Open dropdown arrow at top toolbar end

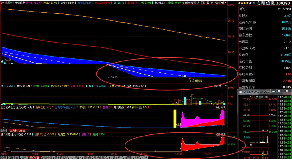[x=226, y=3]
